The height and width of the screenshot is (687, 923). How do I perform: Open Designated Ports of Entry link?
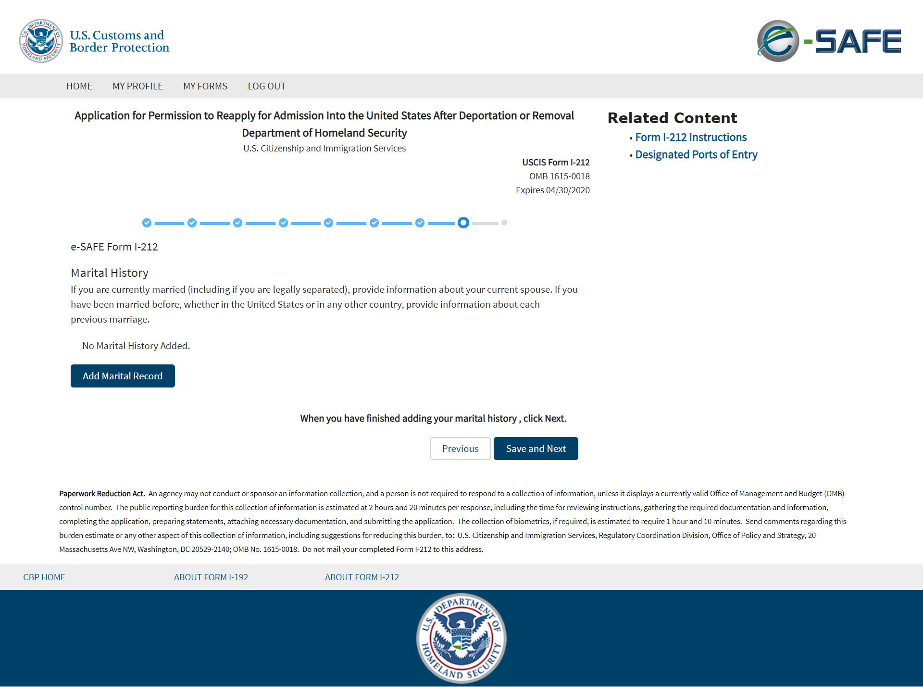(x=696, y=155)
